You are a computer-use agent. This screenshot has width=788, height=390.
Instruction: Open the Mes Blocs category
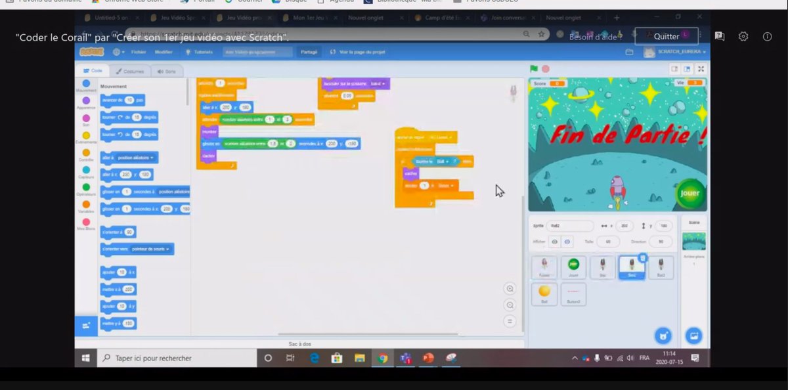[86, 225]
